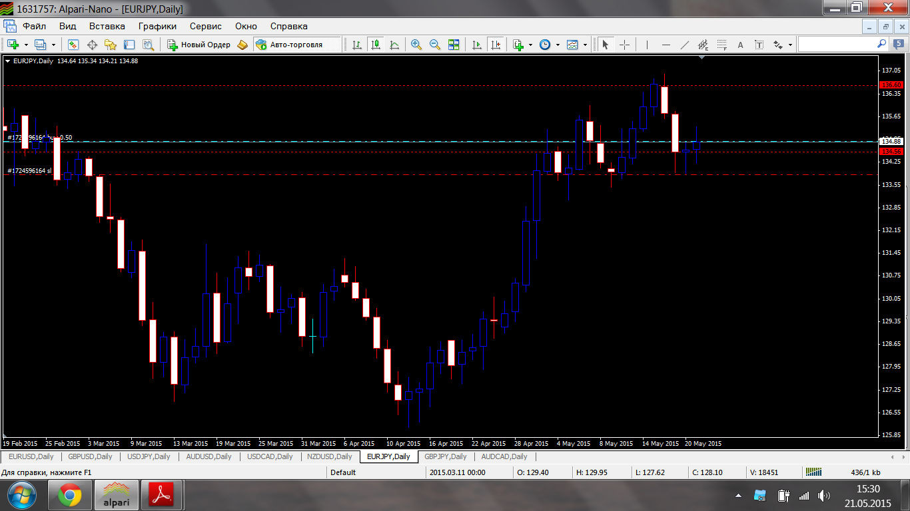Click the Новый Ордер button

pyautogui.click(x=199, y=45)
